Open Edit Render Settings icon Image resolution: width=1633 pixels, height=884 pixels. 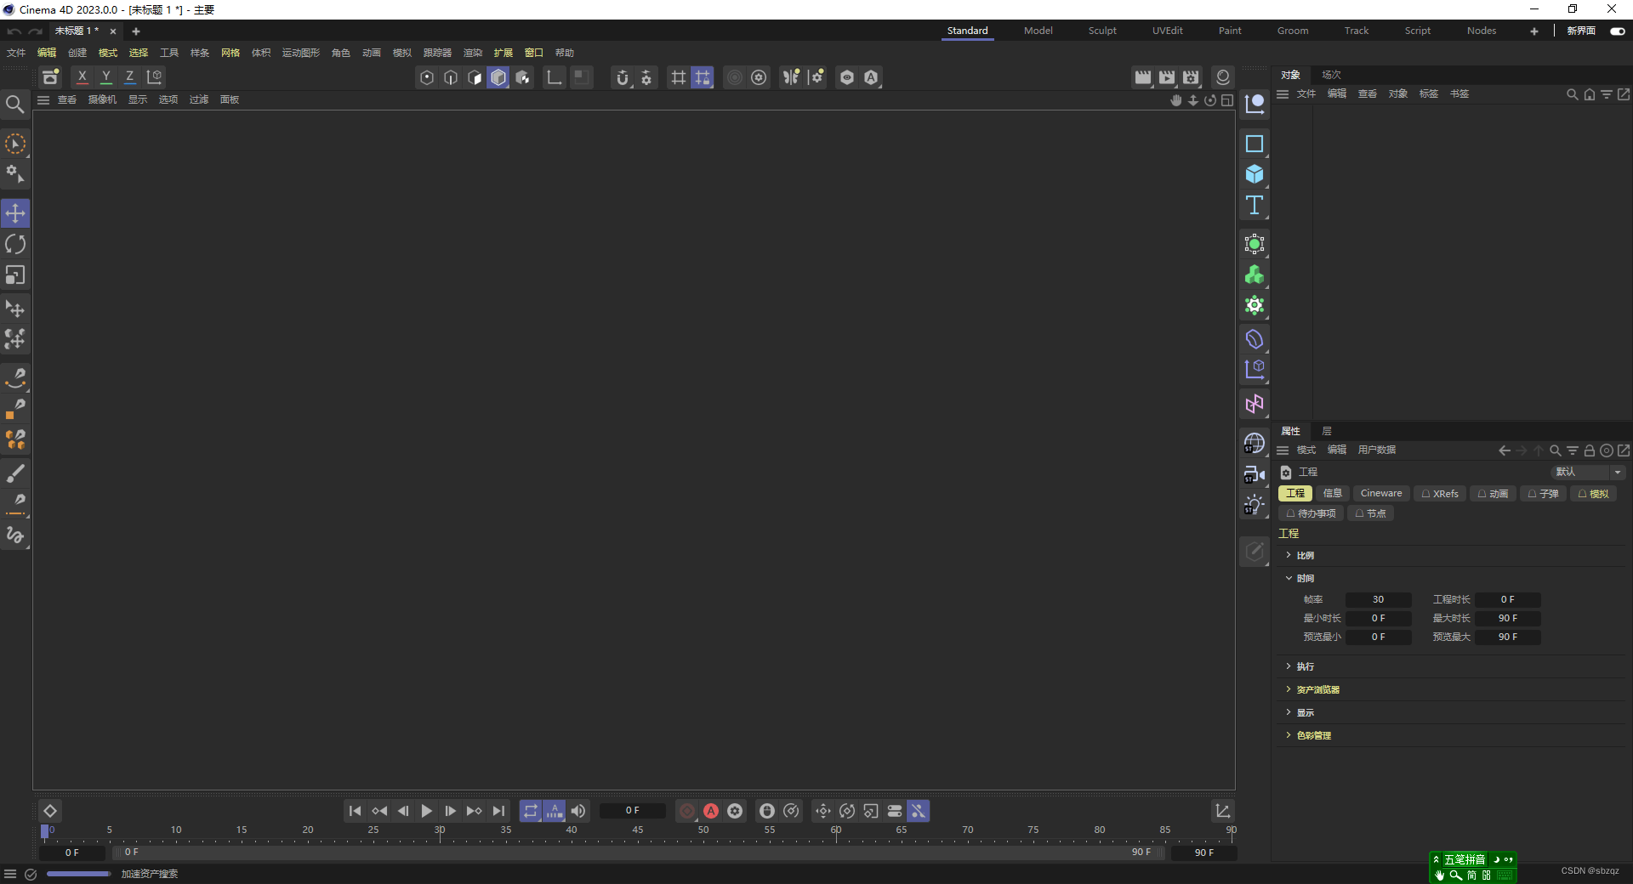(x=1191, y=77)
